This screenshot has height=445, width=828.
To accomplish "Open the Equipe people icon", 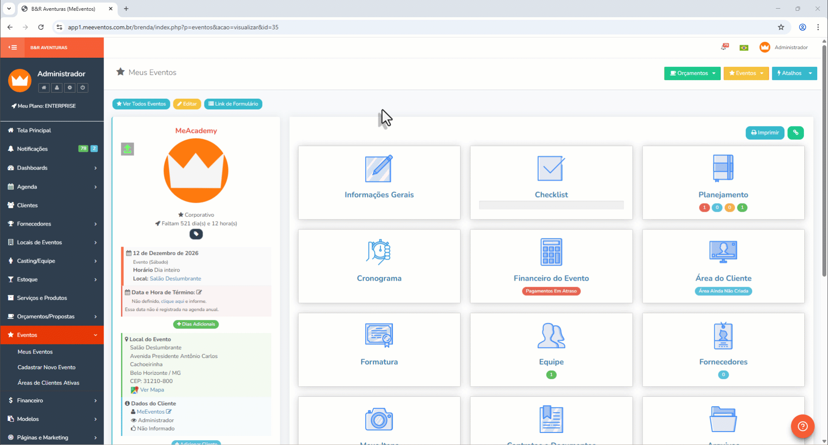I will 551,335.
